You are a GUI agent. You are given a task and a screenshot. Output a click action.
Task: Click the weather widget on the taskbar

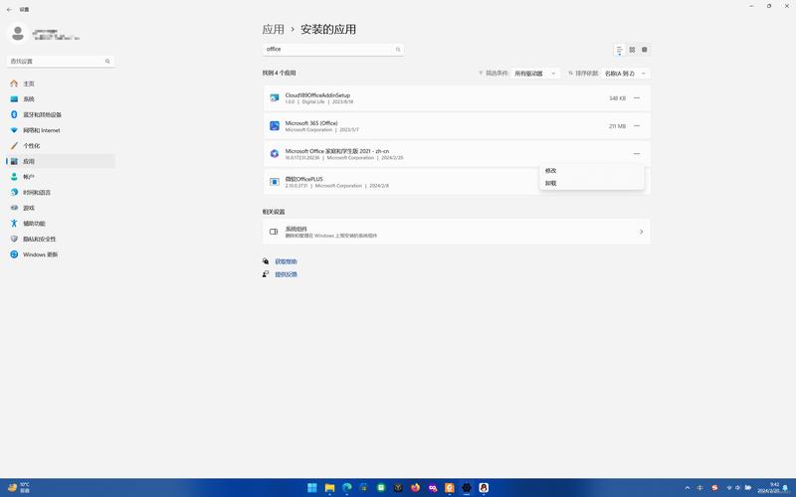(x=19, y=488)
